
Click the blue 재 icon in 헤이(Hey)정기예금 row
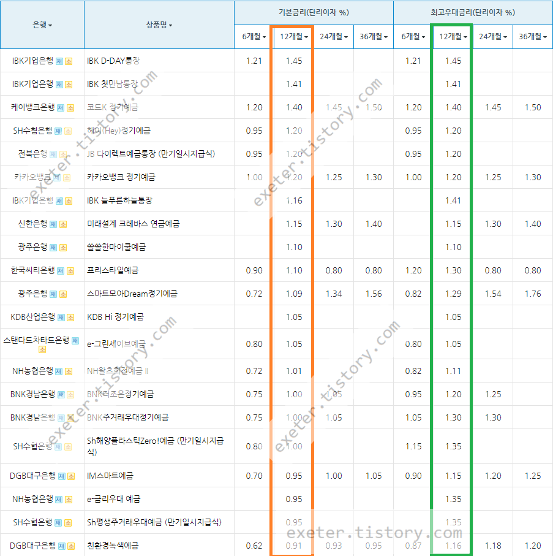pyautogui.click(x=58, y=131)
